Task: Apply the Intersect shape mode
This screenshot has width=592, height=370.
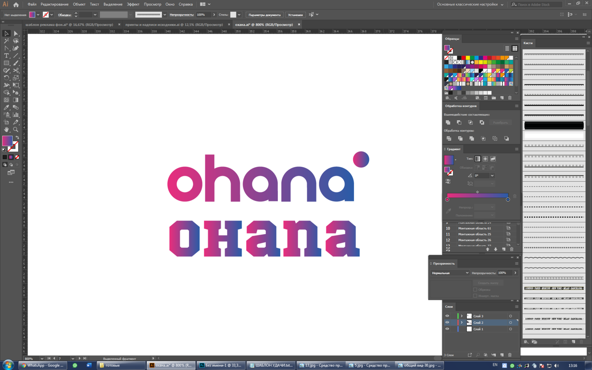Action: click(470, 123)
